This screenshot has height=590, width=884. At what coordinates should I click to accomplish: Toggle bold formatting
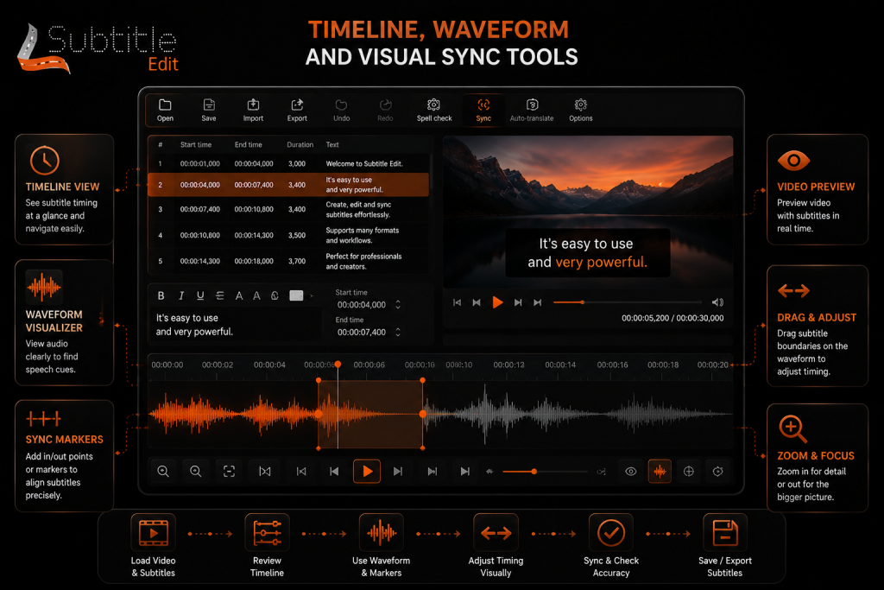click(161, 295)
